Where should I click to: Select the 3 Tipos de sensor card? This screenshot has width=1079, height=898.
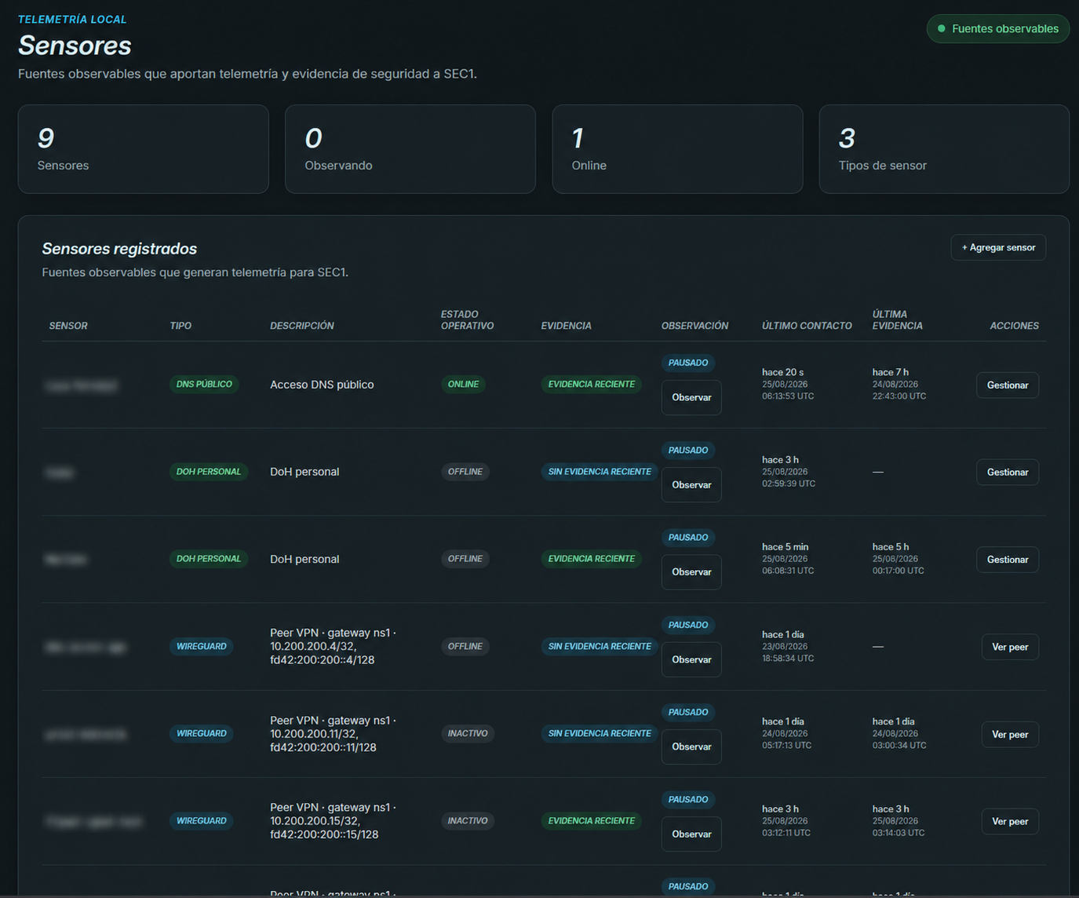(x=944, y=149)
